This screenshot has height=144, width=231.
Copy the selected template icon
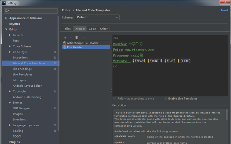coord(77,38)
